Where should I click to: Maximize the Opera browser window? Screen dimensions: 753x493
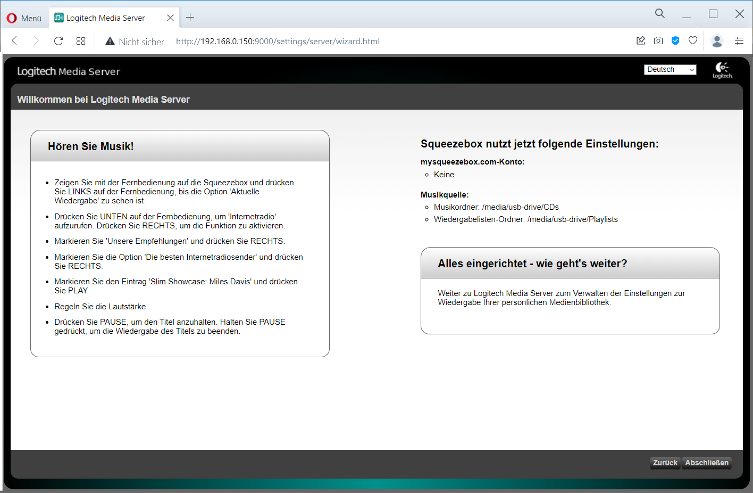pyautogui.click(x=713, y=14)
